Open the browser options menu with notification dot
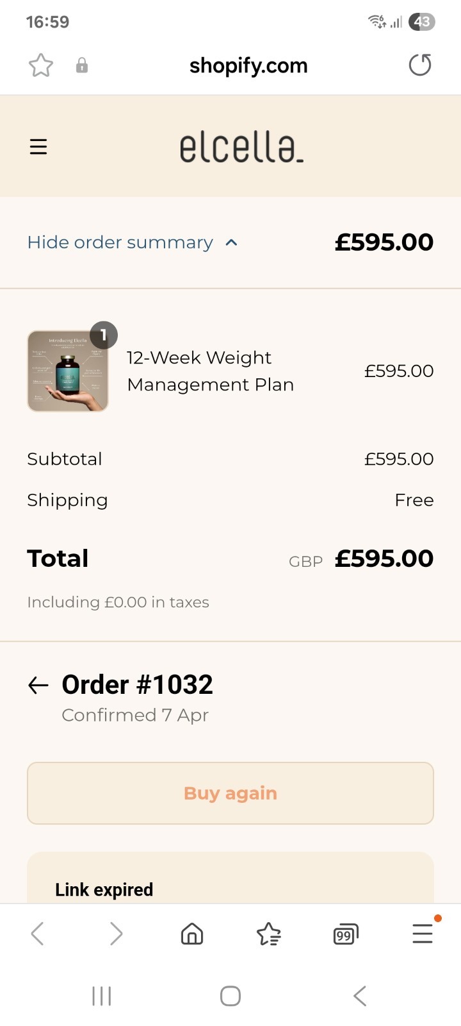 click(423, 934)
